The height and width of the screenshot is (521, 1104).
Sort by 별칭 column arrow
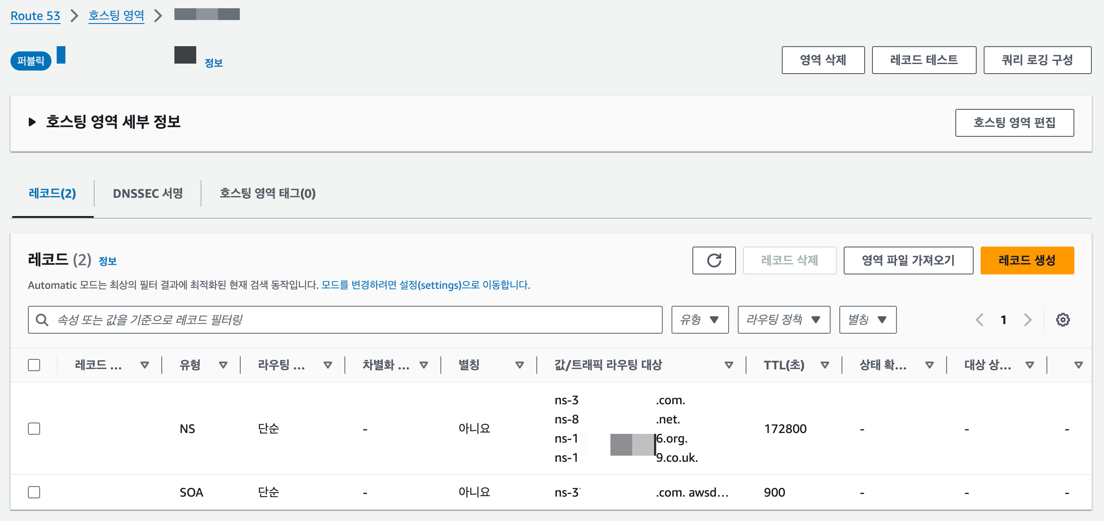519,365
